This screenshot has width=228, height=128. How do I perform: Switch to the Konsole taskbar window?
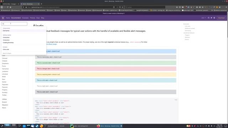click(x=56, y=126)
